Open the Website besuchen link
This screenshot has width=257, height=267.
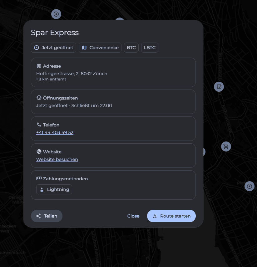coord(57,159)
